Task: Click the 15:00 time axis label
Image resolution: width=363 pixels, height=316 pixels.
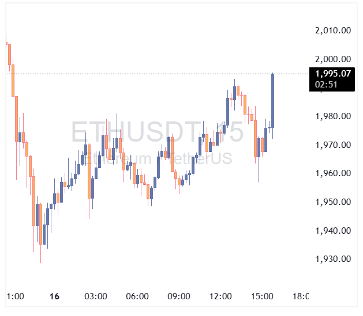Action: coord(262,296)
